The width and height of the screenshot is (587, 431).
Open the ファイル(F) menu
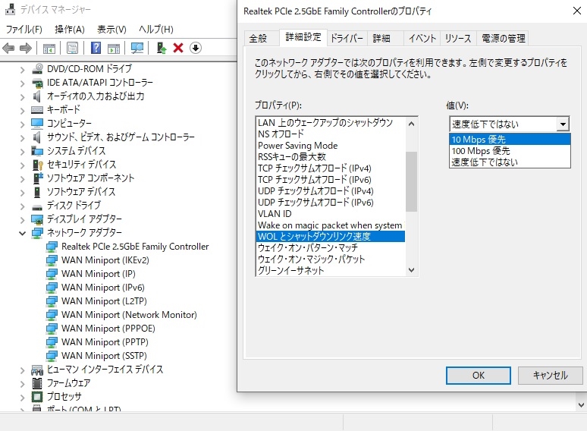24,29
